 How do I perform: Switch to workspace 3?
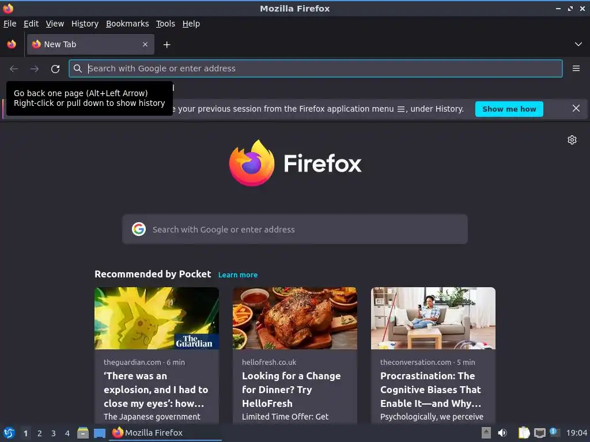54,433
